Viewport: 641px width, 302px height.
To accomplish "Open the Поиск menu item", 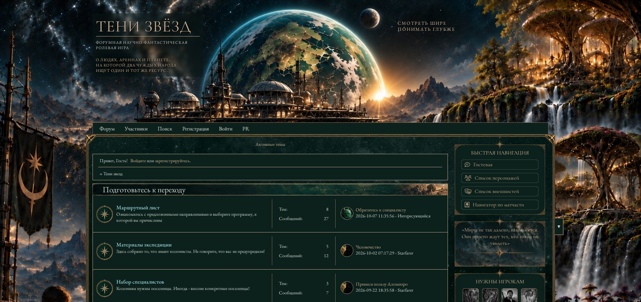I will (165, 129).
